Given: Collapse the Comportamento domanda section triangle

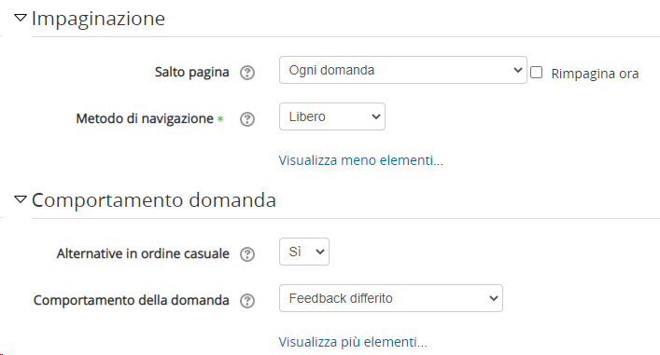Looking at the screenshot, I should pyautogui.click(x=21, y=199).
